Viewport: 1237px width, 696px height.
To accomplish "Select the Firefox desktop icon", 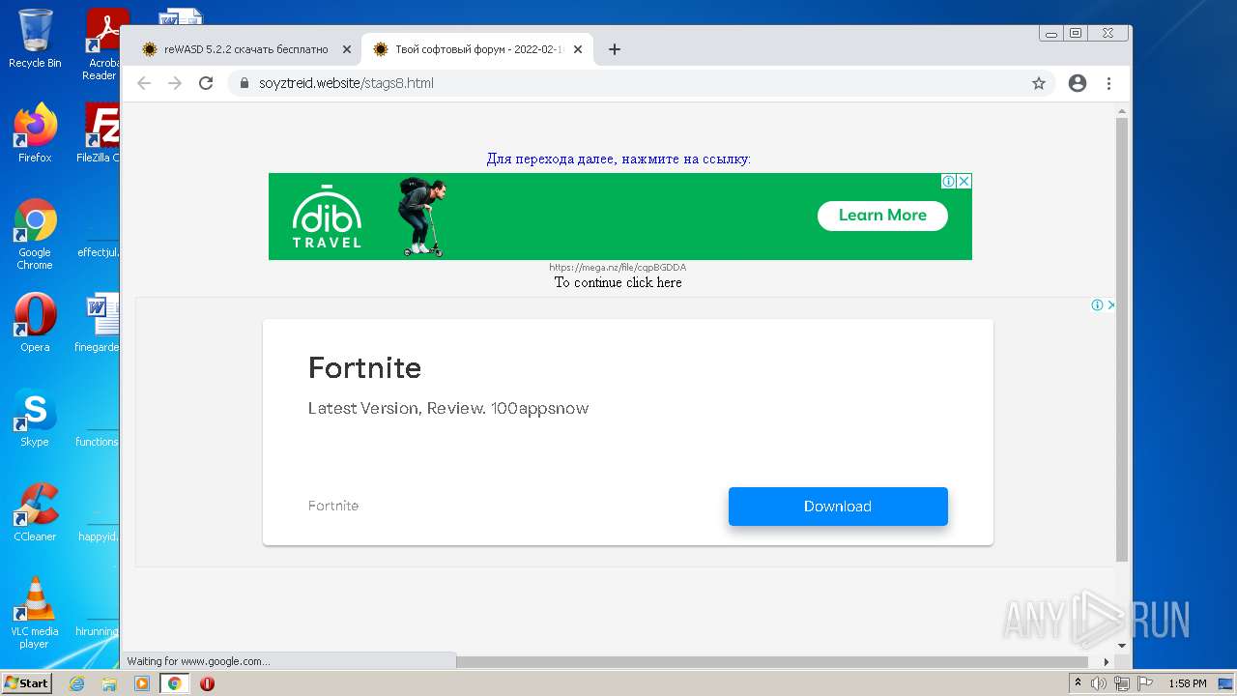I will click(35, 133).
